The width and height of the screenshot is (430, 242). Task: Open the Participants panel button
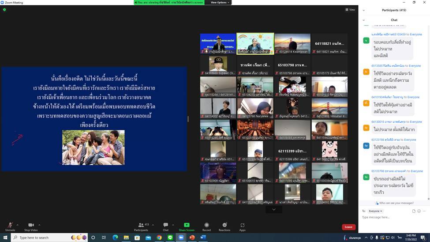pos(141,227)
